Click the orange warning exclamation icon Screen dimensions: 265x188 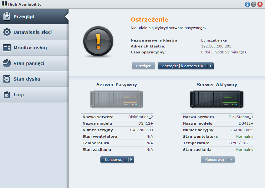98,41
